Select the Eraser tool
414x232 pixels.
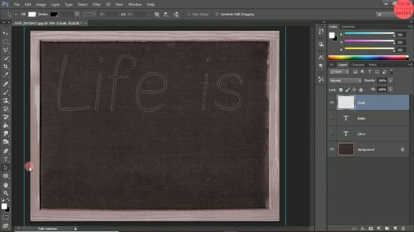tap(6, 117)
